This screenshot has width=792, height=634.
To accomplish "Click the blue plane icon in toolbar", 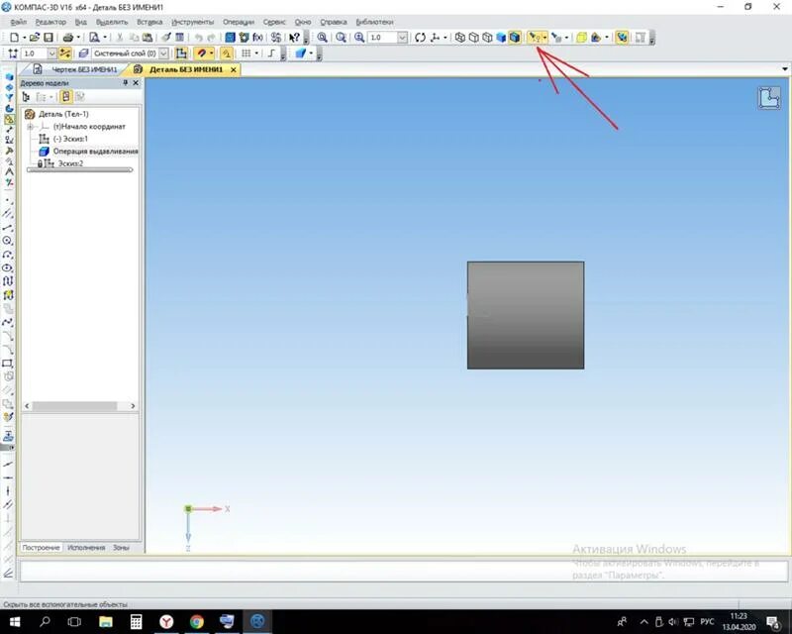I will 301,53.
